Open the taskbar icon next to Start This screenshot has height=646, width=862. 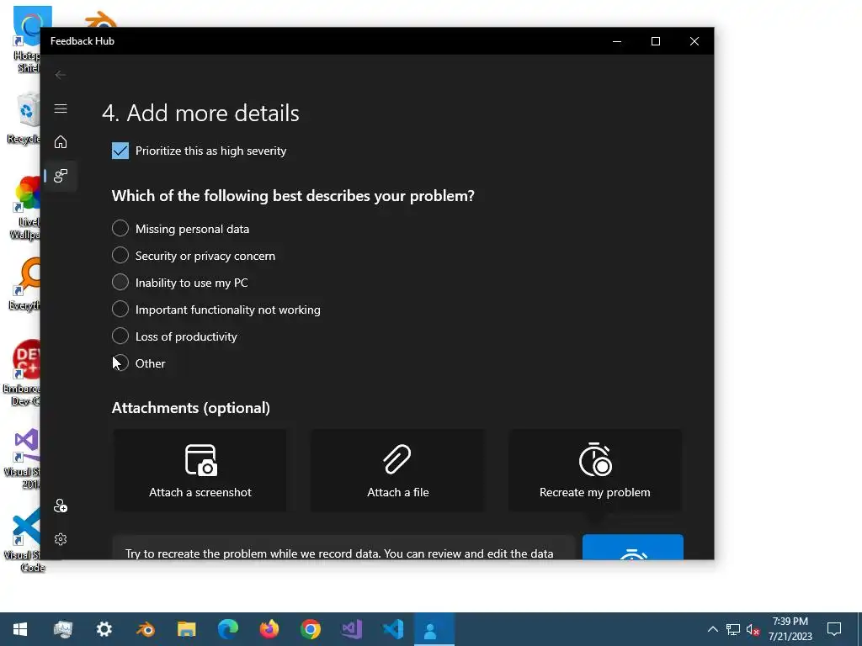click(x=62, y=629)
